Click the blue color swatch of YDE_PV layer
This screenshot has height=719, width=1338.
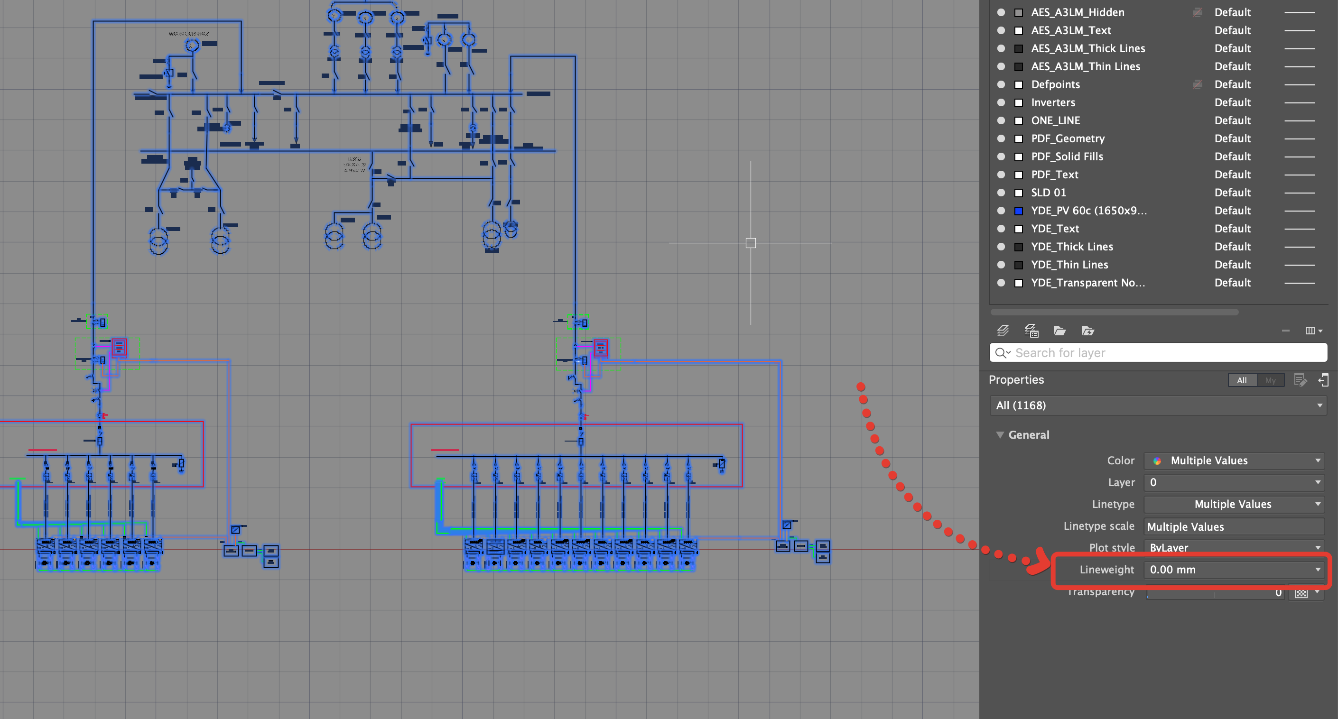click(1019, 211)
